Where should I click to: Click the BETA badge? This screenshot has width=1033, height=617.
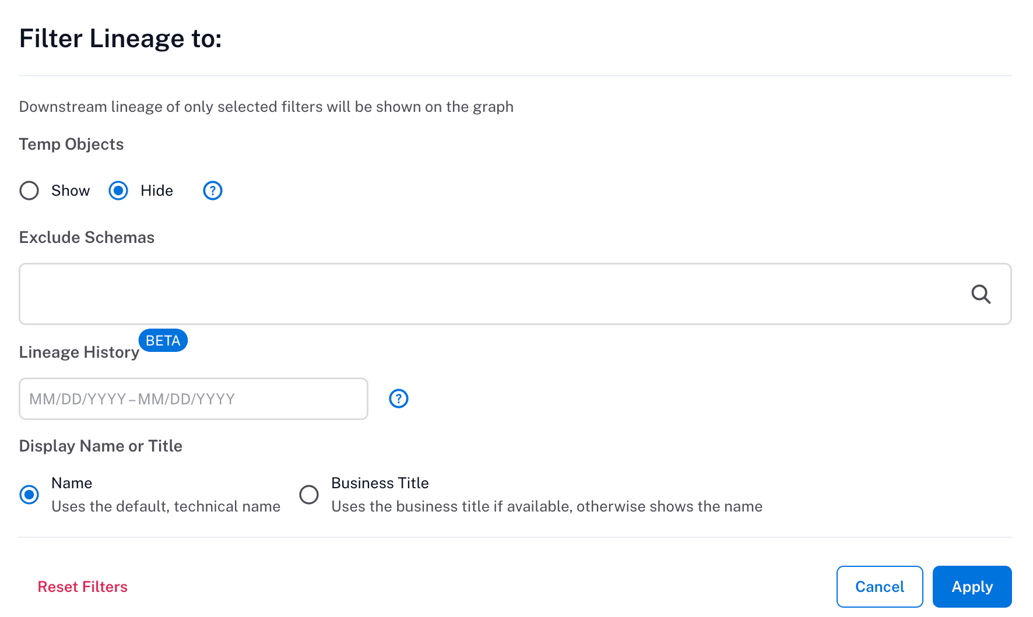(x=163, y=340)
